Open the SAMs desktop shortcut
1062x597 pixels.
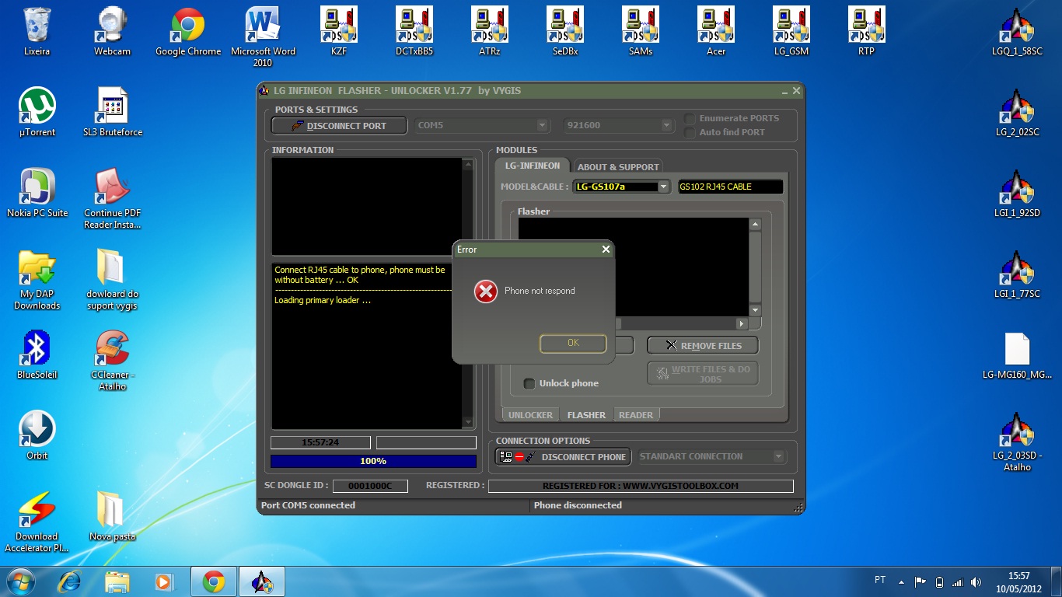point(641,31)
